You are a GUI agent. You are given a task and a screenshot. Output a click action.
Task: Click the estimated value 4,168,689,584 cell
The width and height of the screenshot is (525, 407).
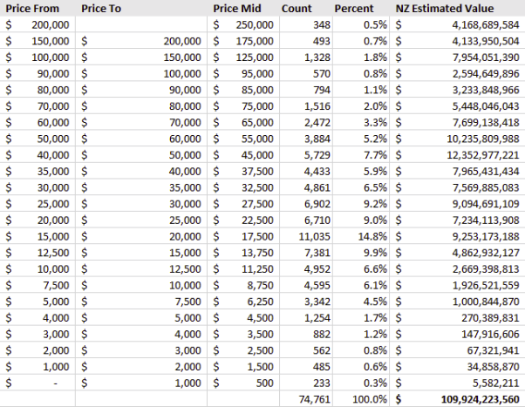point(457,24)
